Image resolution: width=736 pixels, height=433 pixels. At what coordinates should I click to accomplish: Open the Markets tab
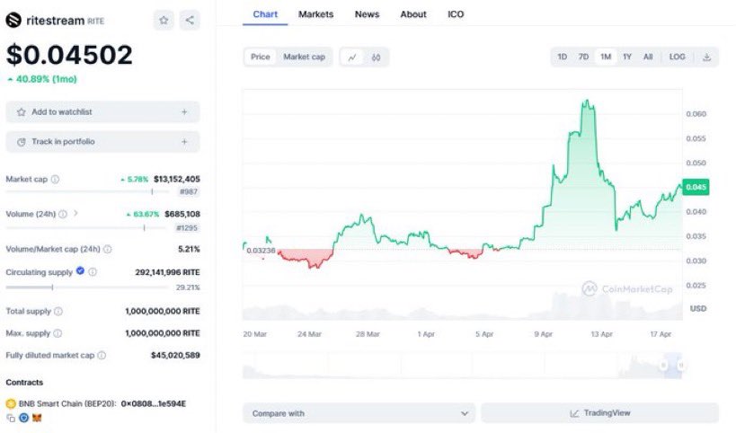316,14
